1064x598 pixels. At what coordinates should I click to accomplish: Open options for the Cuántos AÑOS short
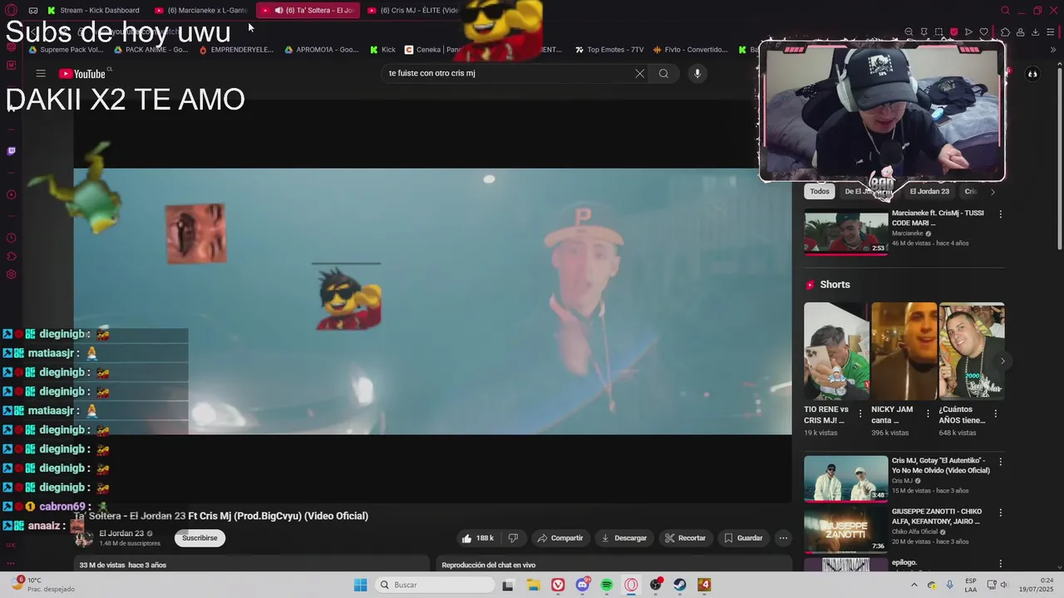click(x=995, y=413)
